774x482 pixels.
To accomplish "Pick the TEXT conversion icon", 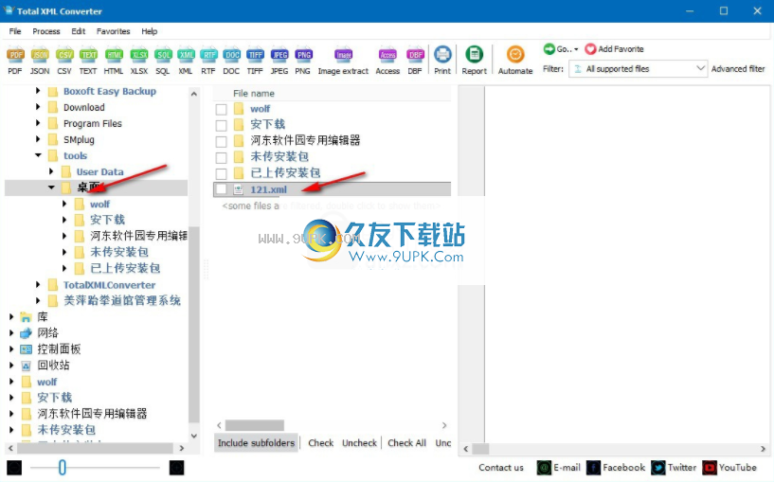I will click(x=88, y=61).
